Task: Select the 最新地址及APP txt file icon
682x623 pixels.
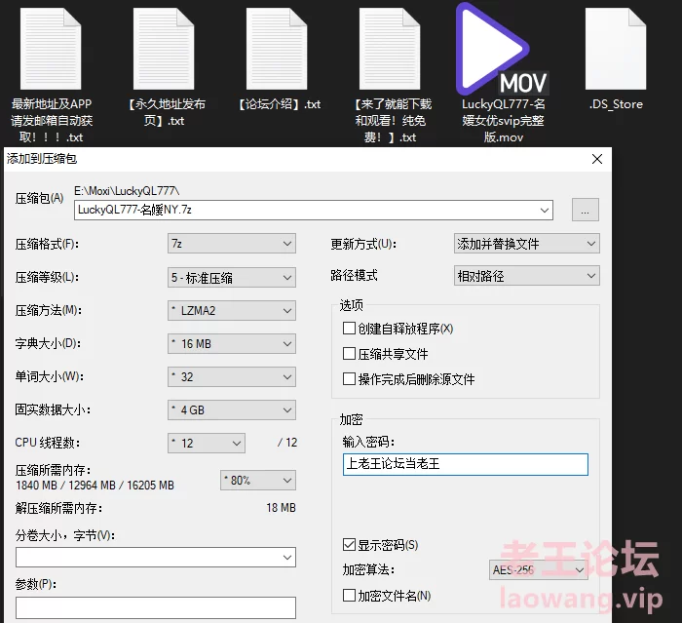Action: pos(51,49)
